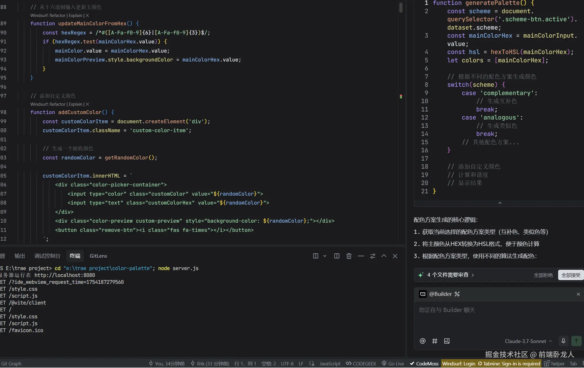Switch to the 调试控制台 tab
The height and width of the screenshot is (368, 584).
[47, 256]
